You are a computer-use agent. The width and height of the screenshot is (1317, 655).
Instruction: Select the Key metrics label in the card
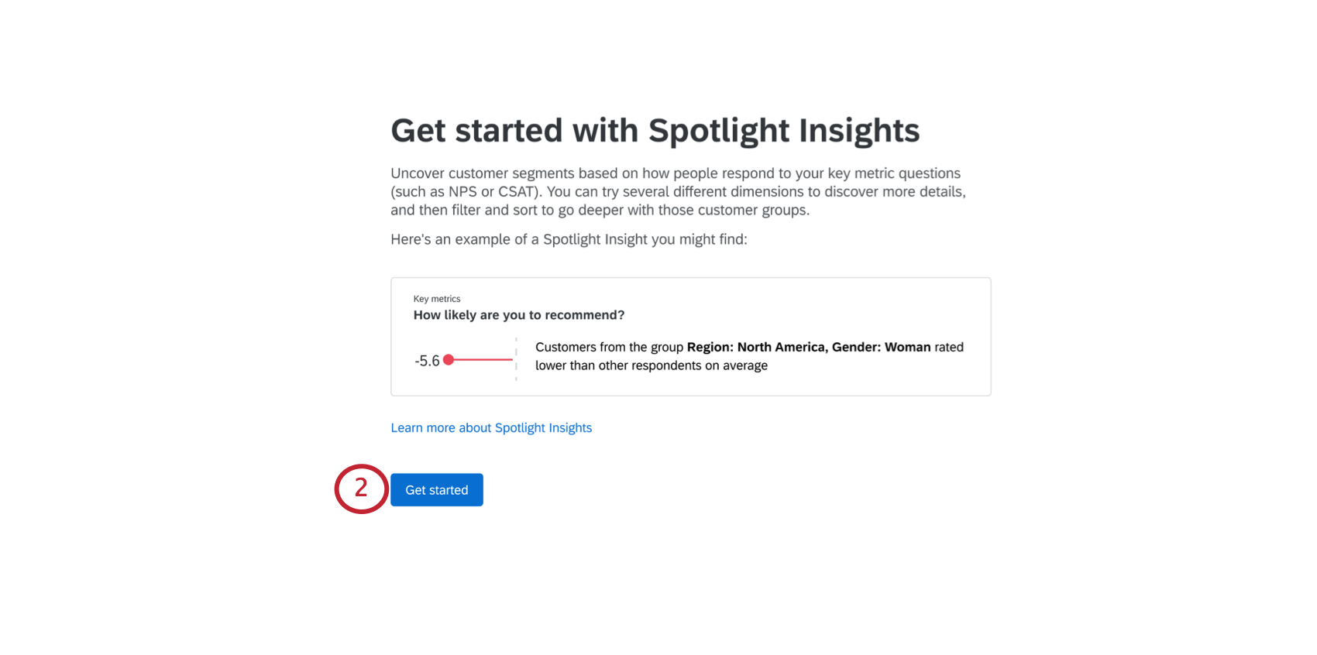point(437,298)
